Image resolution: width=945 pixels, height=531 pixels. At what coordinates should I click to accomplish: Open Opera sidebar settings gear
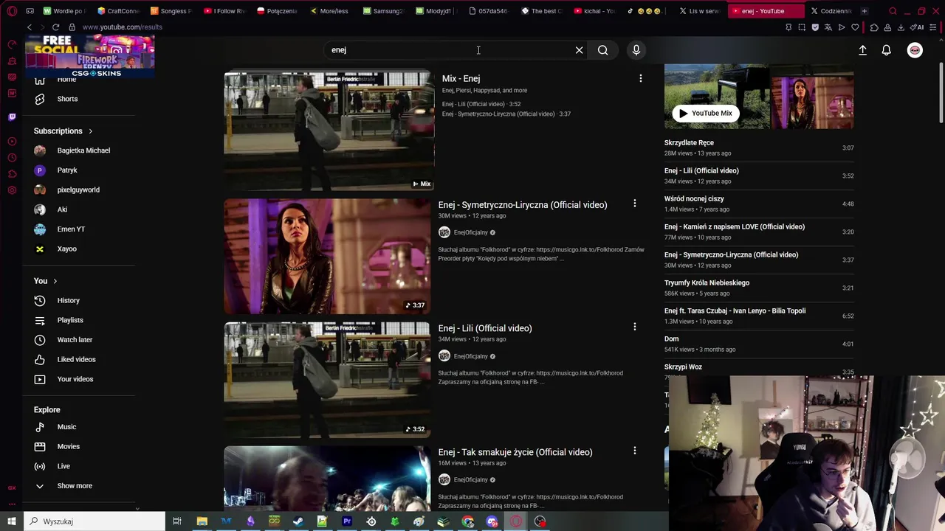click(12, 190)
